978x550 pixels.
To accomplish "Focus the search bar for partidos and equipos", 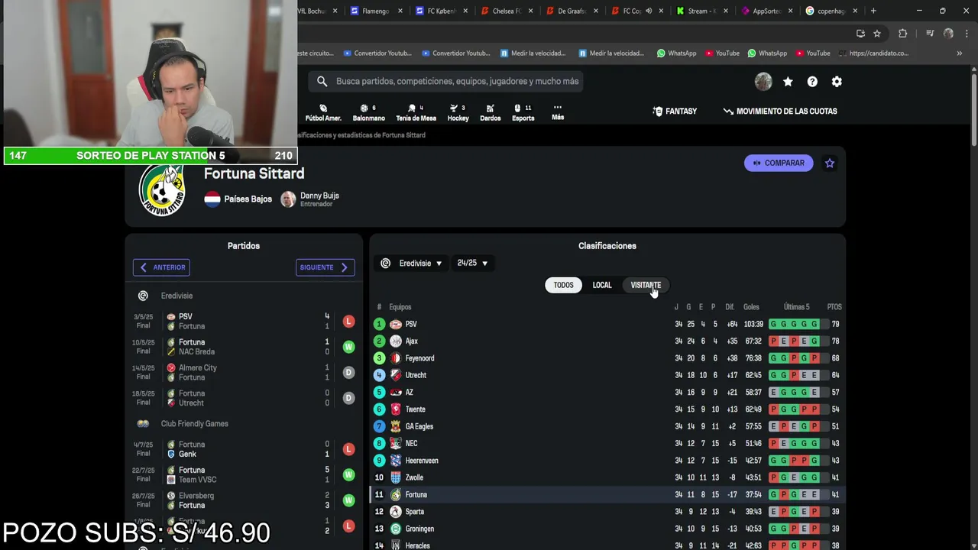I will [x=446, y=81].
